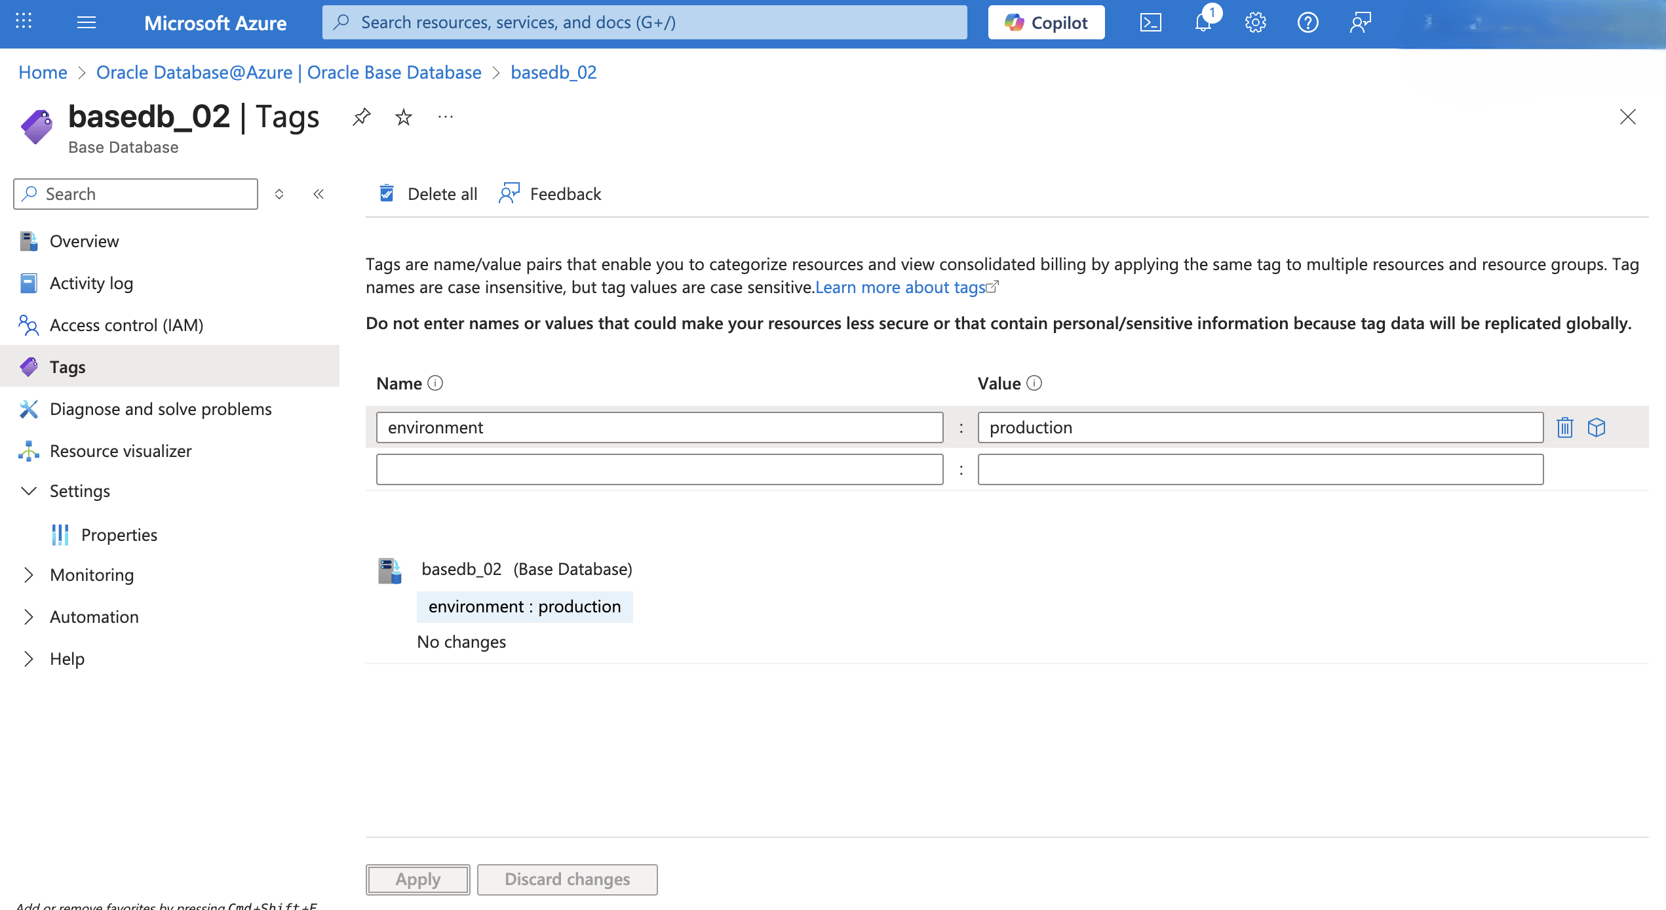Image resolution: width=1666 pixels, height=910 pixels.
Task: Open portal settings gear icon
Action: point(1255,22)
